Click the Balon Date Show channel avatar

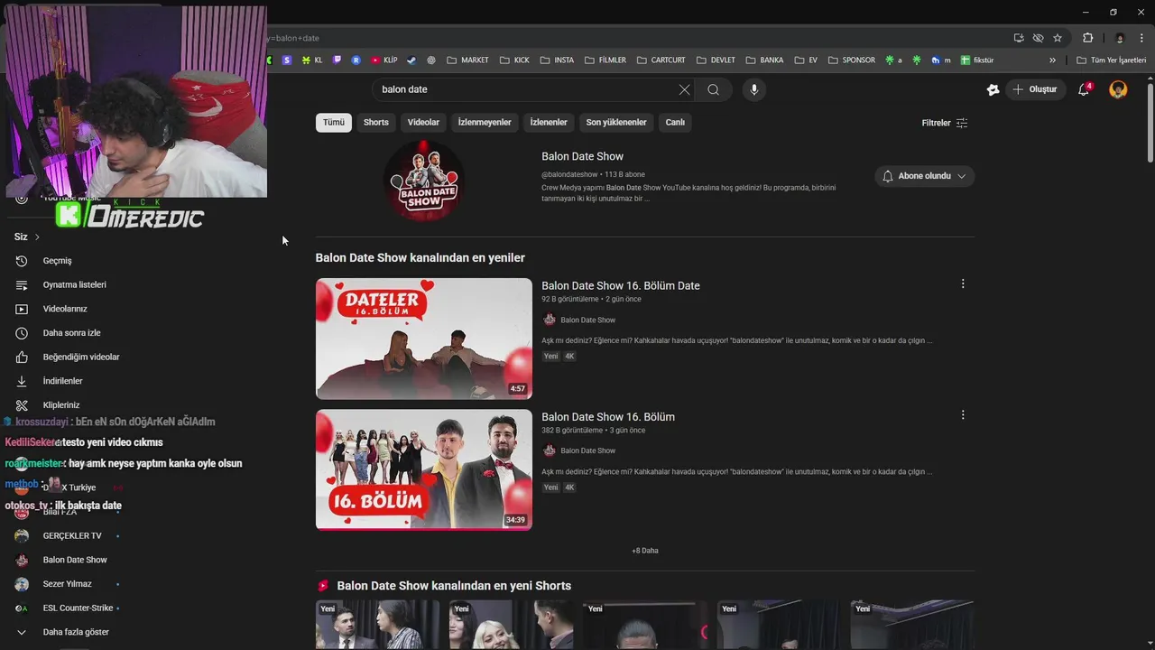click(x=424, y=181)
